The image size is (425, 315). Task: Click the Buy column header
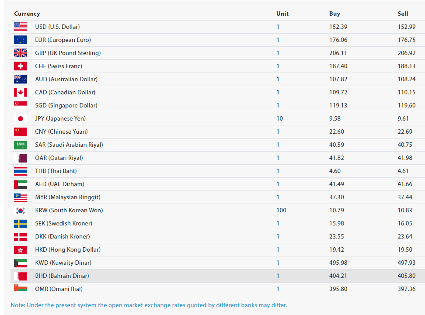click(335, 14)
